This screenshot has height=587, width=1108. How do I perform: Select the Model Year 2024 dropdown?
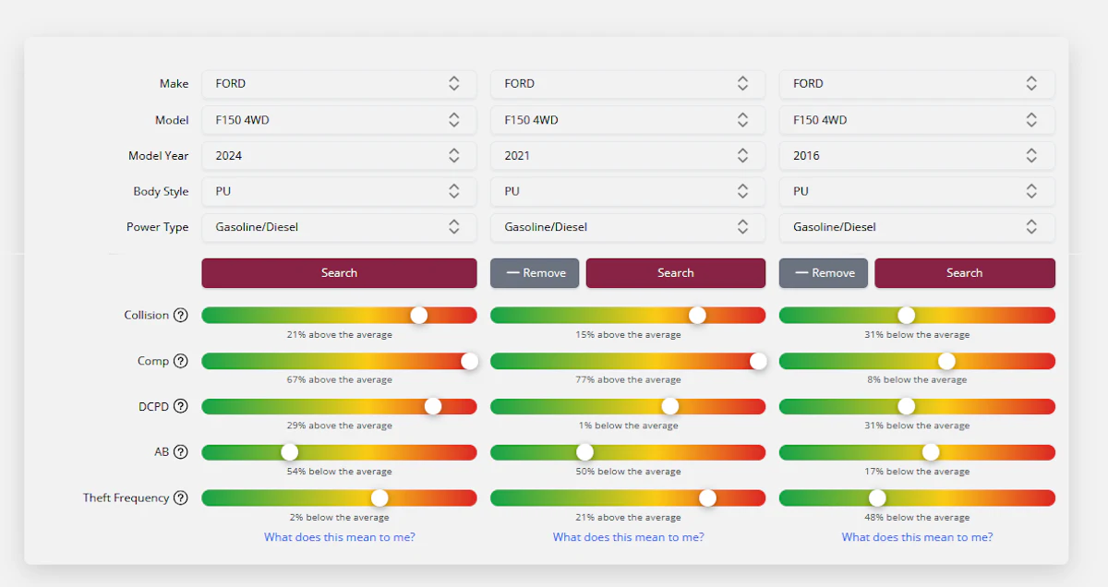tap(339, 156)
